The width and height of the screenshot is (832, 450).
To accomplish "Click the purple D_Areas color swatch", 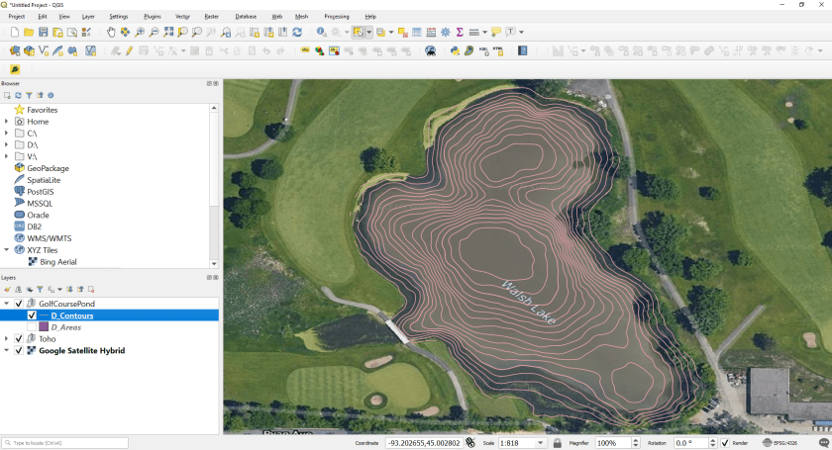I will point(45,327).
